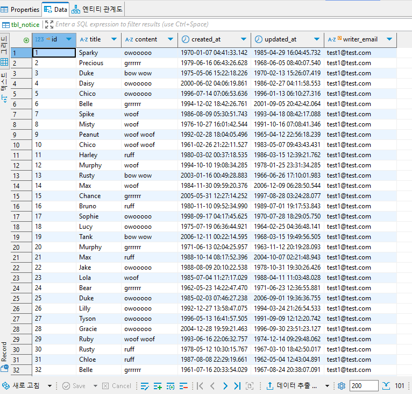Select the "woof woof" content cell in Ruby row
412x394 pixels.
coord(150,339)
